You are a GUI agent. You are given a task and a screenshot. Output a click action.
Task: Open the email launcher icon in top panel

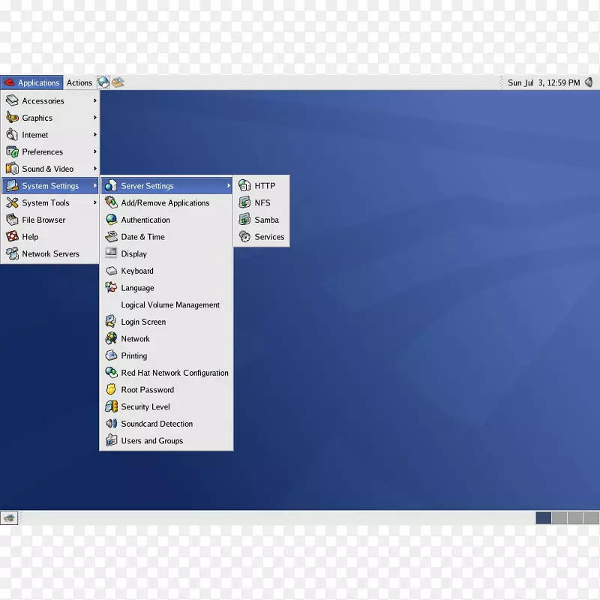(x=118, y=82)
